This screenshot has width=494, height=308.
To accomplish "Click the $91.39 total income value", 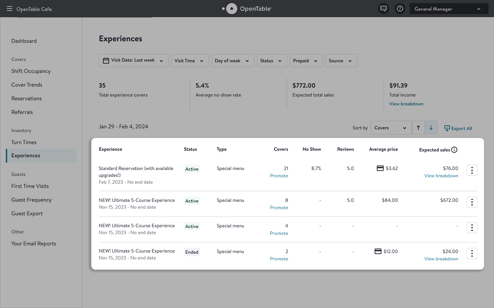I will [x=398, y=86].
